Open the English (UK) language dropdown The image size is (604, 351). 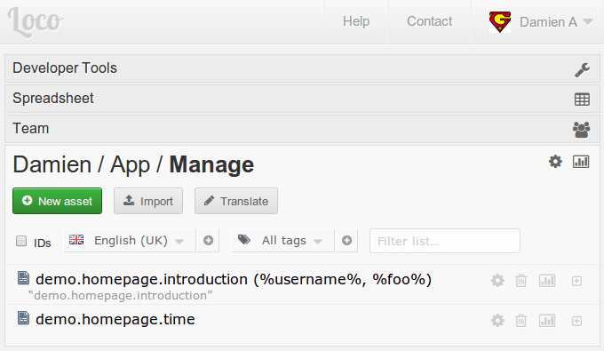click(x=130, y=241)
